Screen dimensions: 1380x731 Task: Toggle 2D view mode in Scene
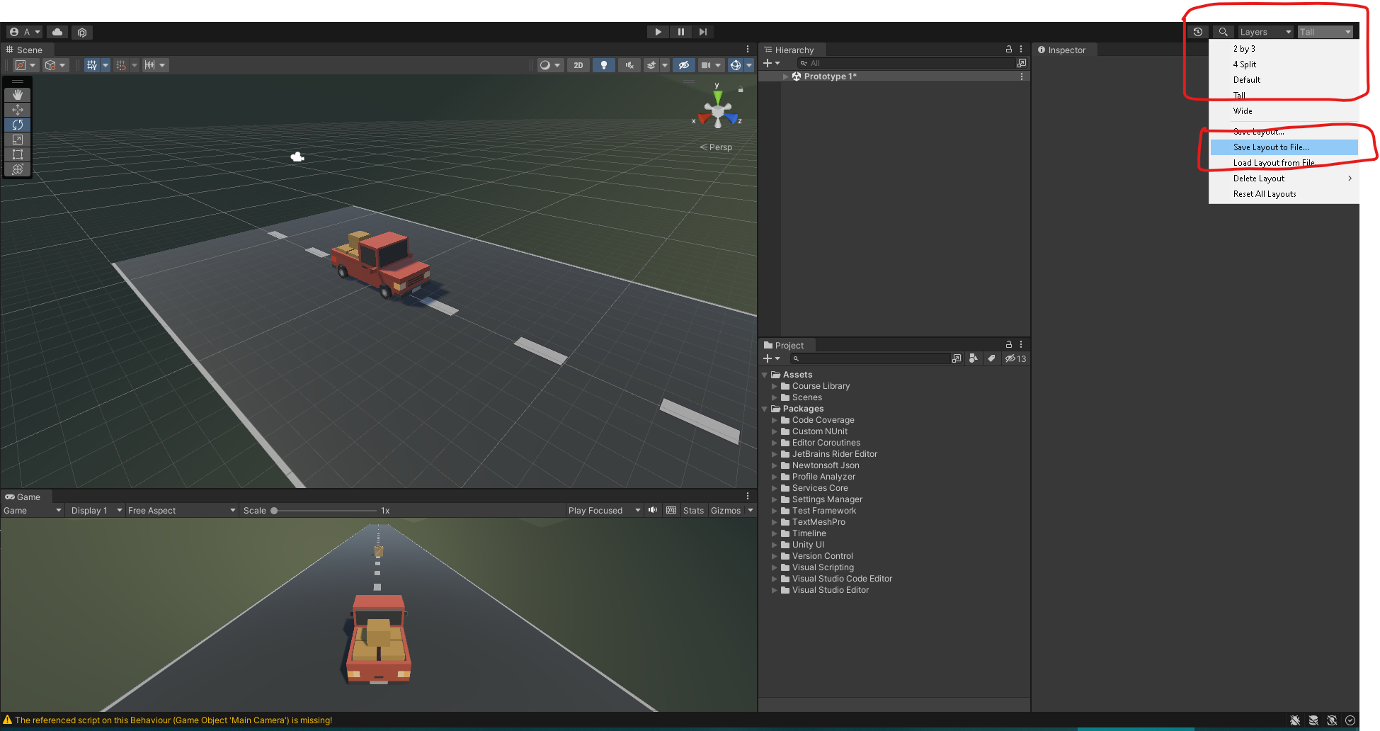(x=578, y=65)
